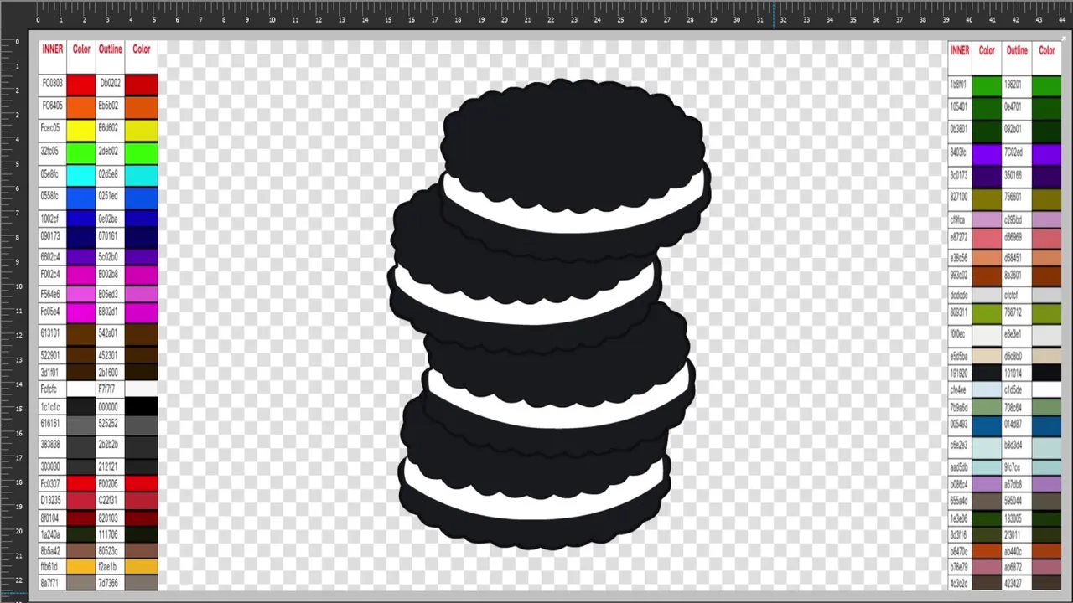Pick the outline swatch right of ab440c
This screenshot has width=1073, height=603.
pyautogui.click(x=1047, y=551)
